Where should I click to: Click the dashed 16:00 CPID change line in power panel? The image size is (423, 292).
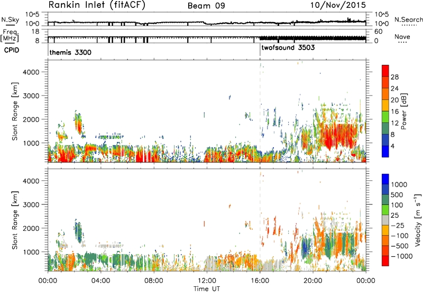[x=260, y=111]
